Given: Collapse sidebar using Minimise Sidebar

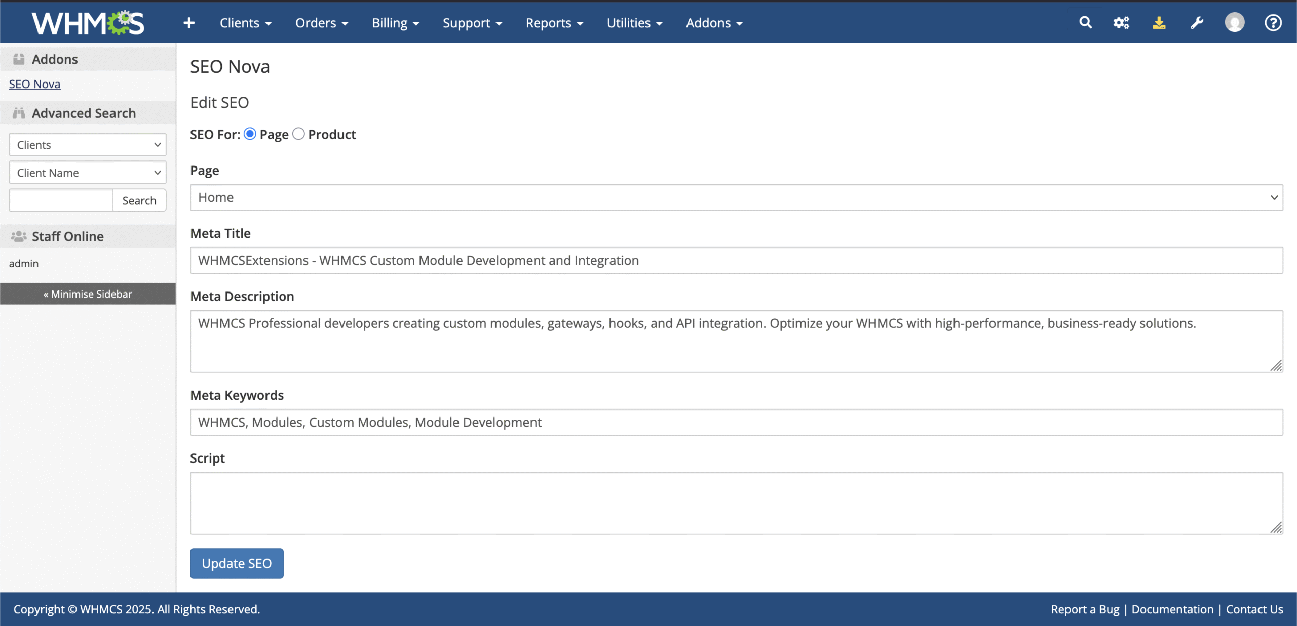Looking at the screenshot, I should (x=88, y=294).
